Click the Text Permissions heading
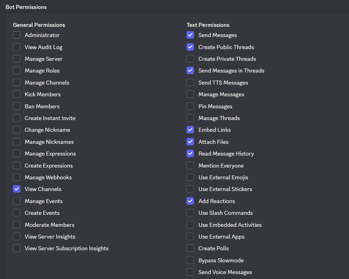Viewport: 349px width, 279px height. pyautogui.click(x=208, y=25)
